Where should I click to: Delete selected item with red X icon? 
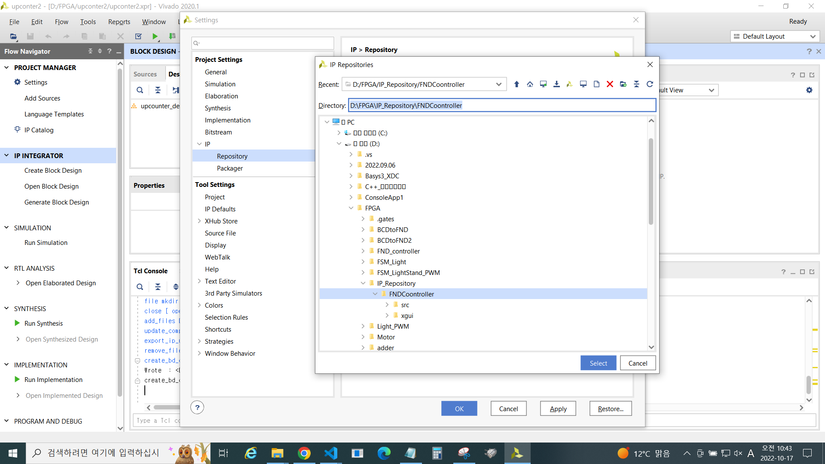coord(610,84)
